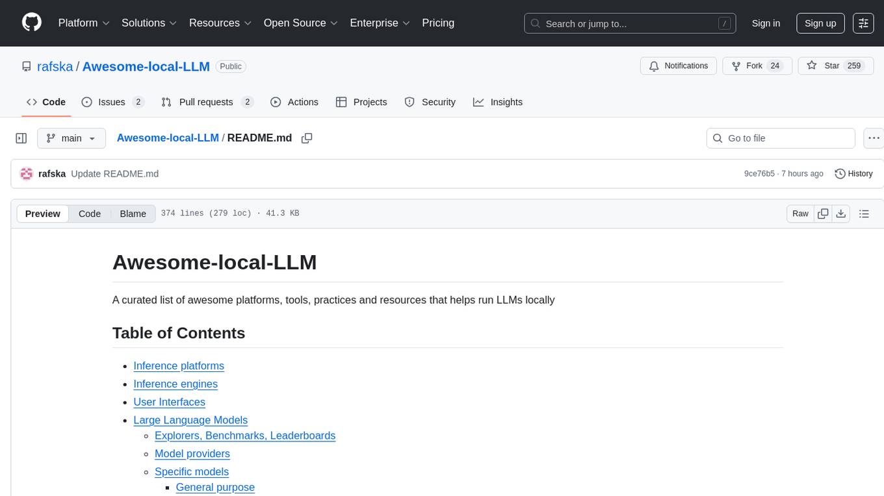Image resolution: width=884 pixels, height=496 pixels.
Task: Jump to Explorers, Benchmarks, Leaderboards
Action: pyautogui.click(x=245, y=436)
